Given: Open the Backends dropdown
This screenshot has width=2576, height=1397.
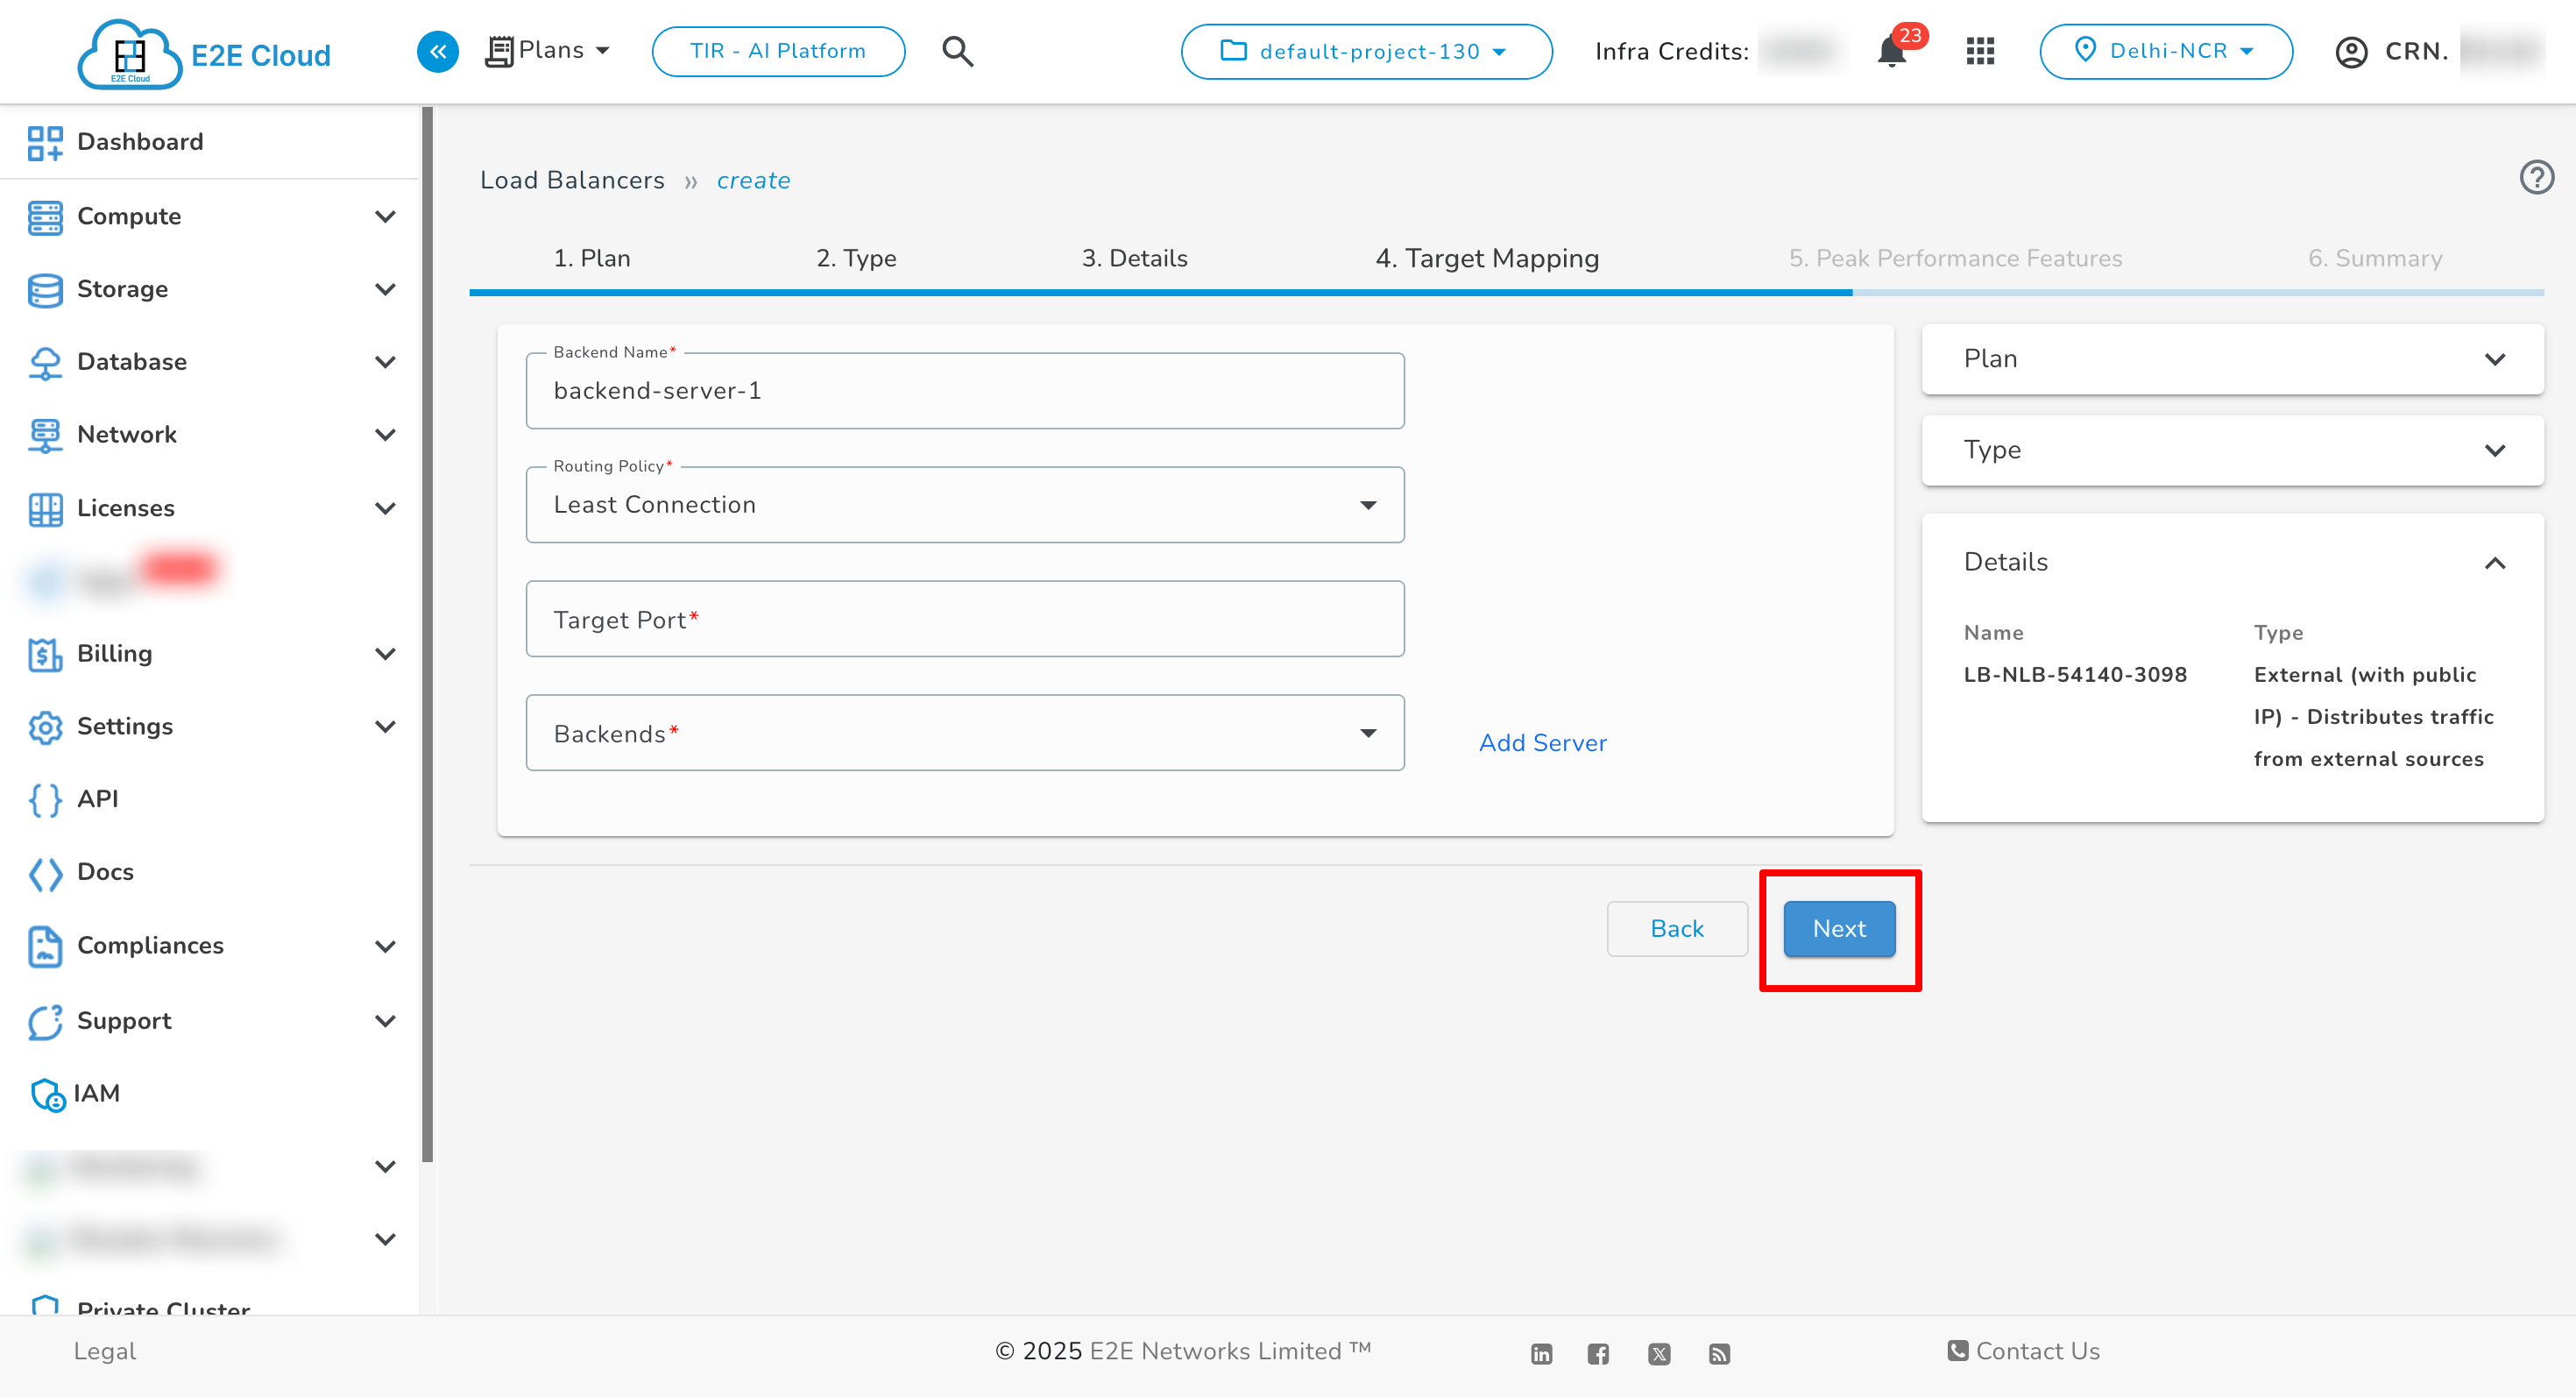Looking at the screenshot, I should point(964,733).
